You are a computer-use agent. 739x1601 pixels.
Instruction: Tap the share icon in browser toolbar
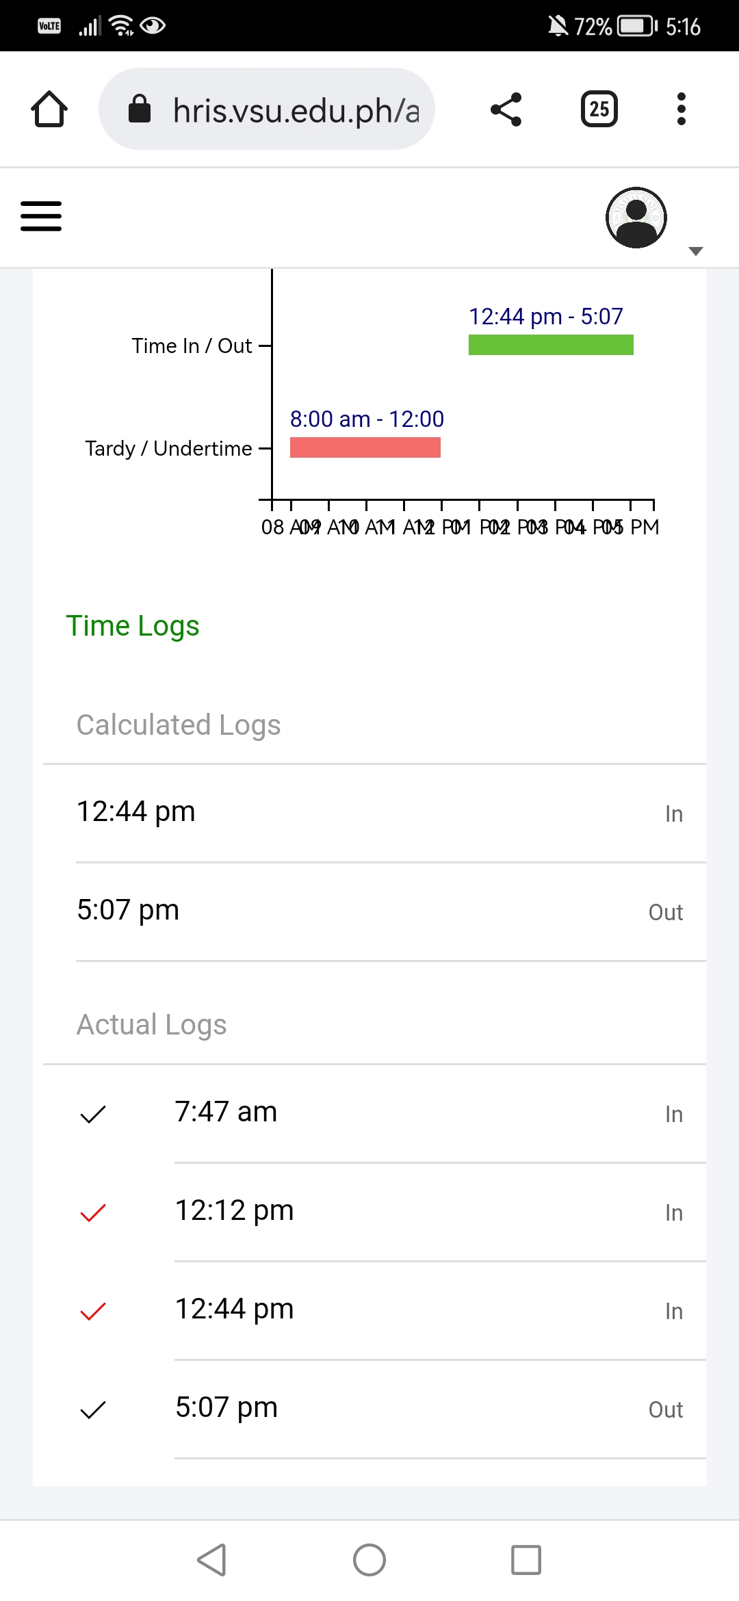tap(506, 109)
